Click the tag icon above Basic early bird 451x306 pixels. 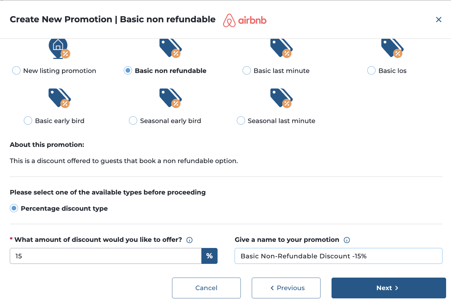[60, 98]
